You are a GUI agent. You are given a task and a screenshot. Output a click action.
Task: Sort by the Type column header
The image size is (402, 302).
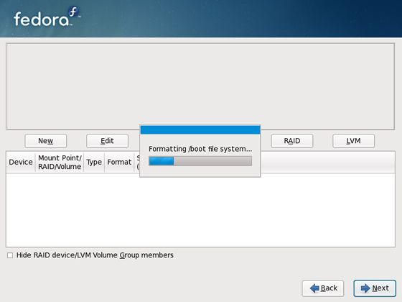click(x=94, y=162)
